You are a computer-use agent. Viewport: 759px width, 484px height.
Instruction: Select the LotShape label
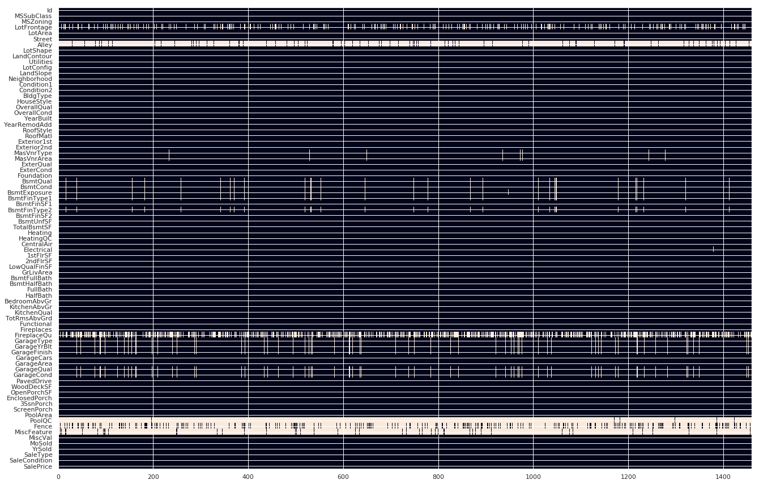click(x=38, y=50)
